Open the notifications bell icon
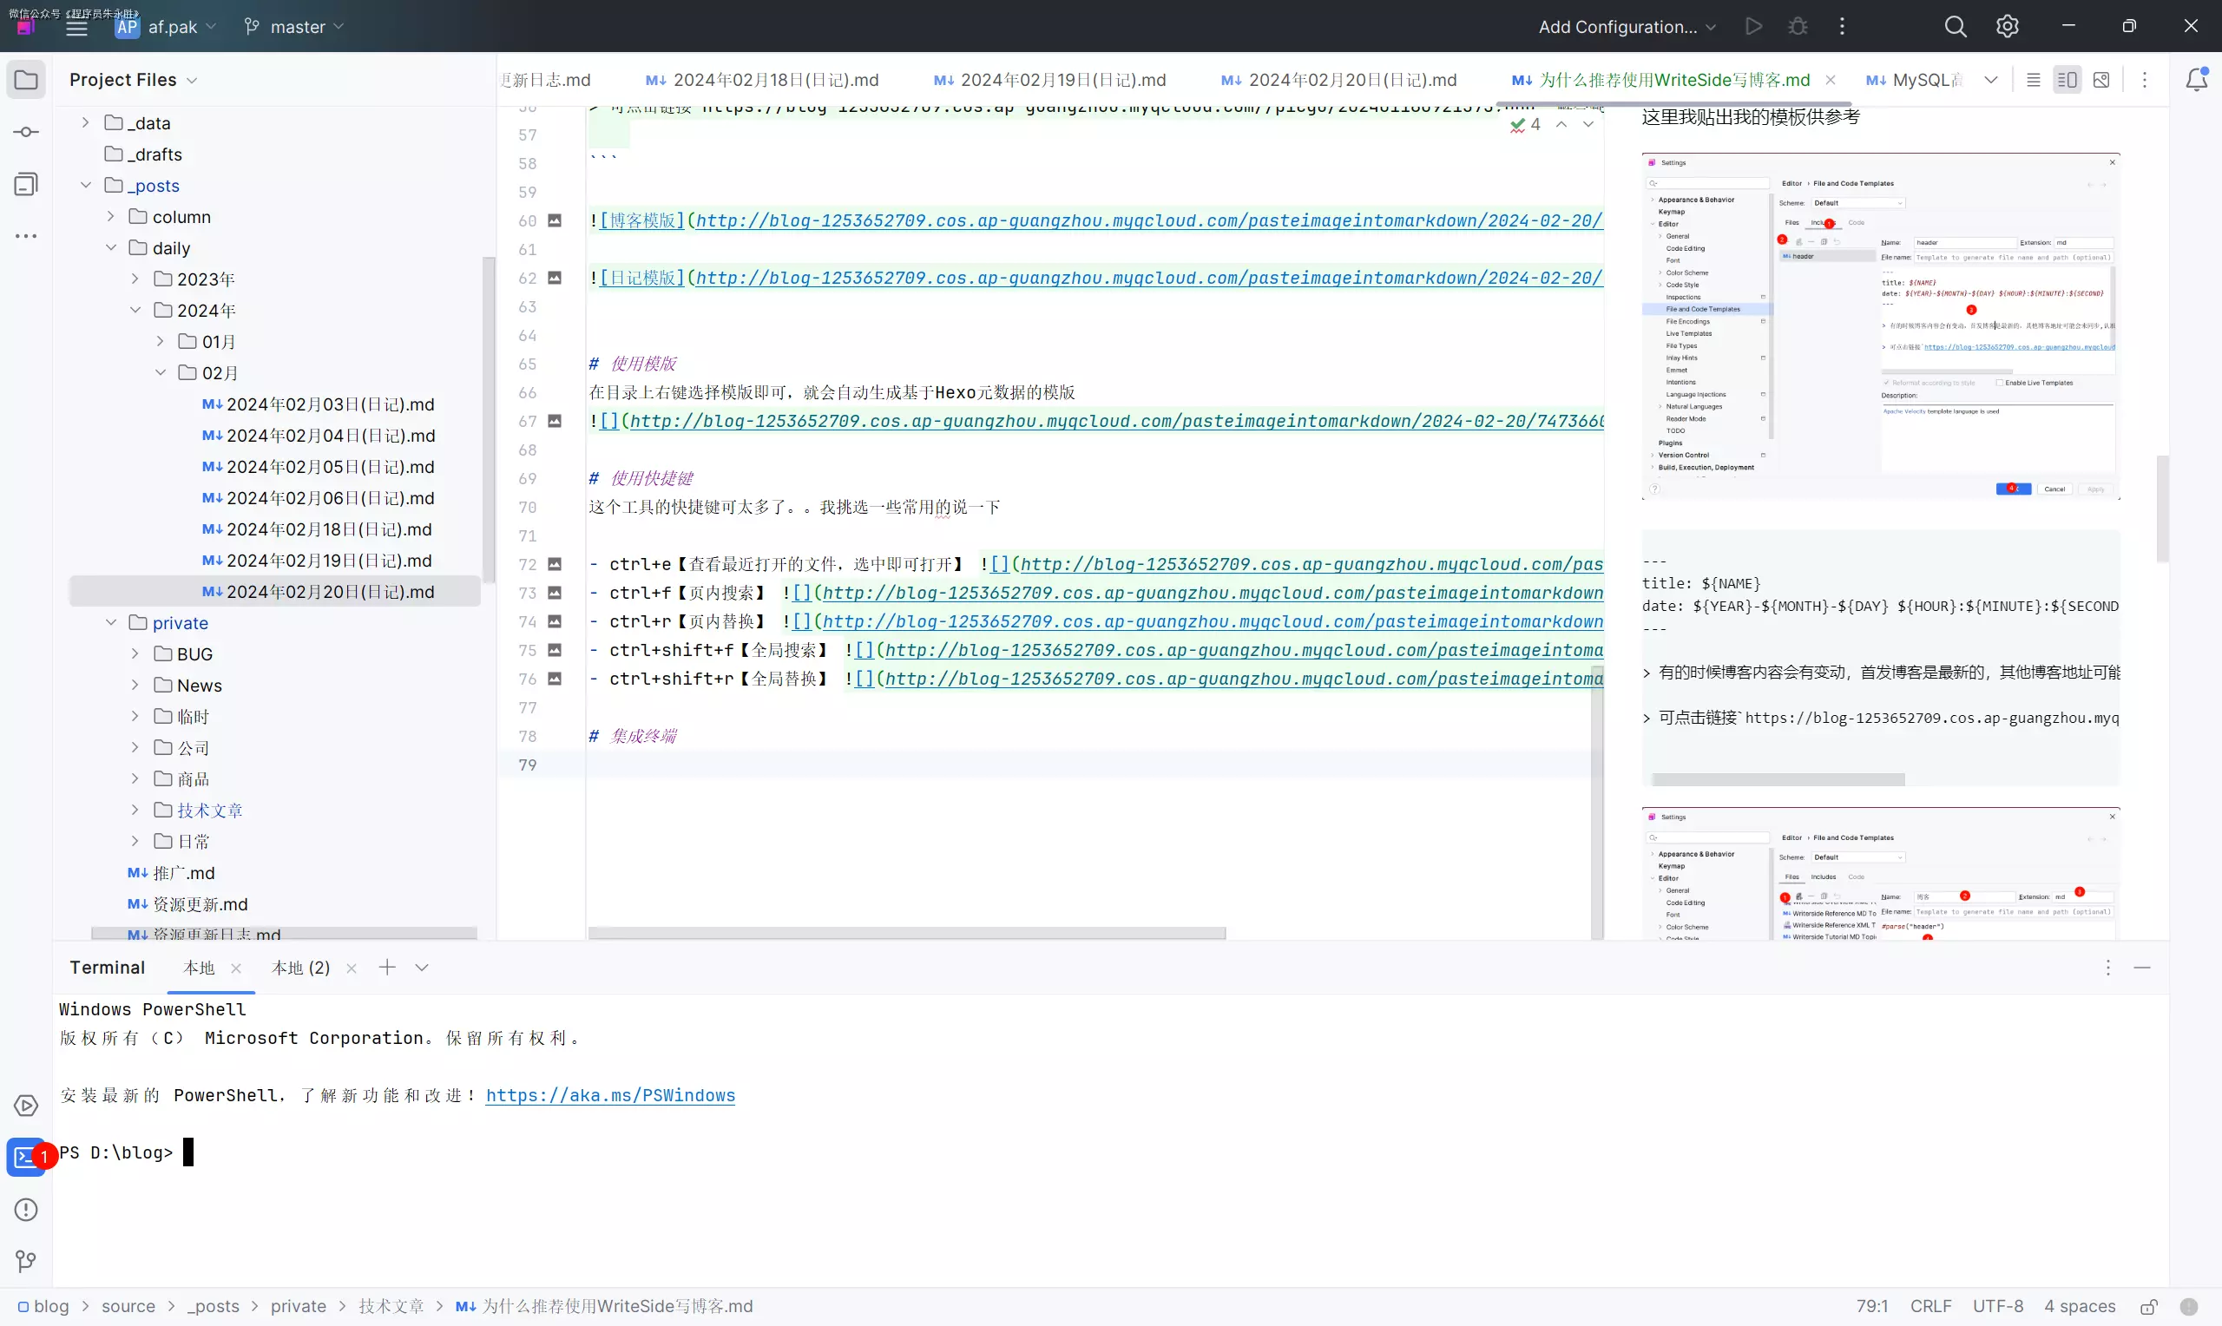 (x=2196, y=80)
